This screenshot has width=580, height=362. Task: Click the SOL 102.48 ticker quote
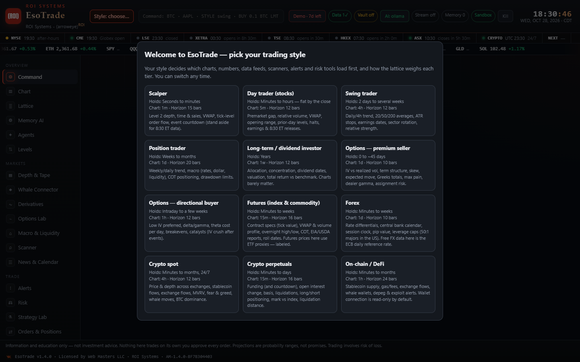(502, 49)
